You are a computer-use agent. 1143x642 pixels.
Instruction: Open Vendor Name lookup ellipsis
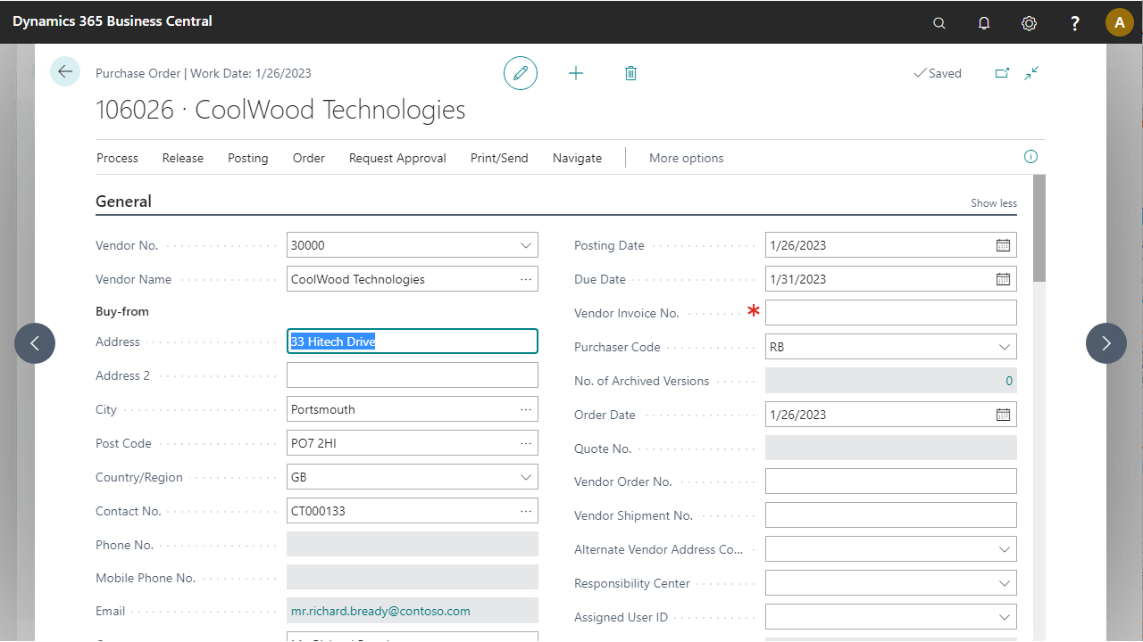pos(526,279)
